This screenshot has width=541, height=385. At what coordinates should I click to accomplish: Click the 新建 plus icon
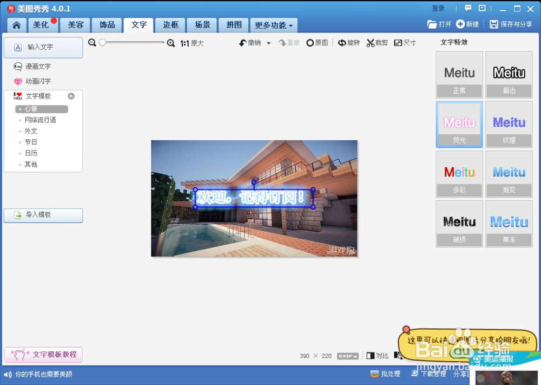[460, 24]
